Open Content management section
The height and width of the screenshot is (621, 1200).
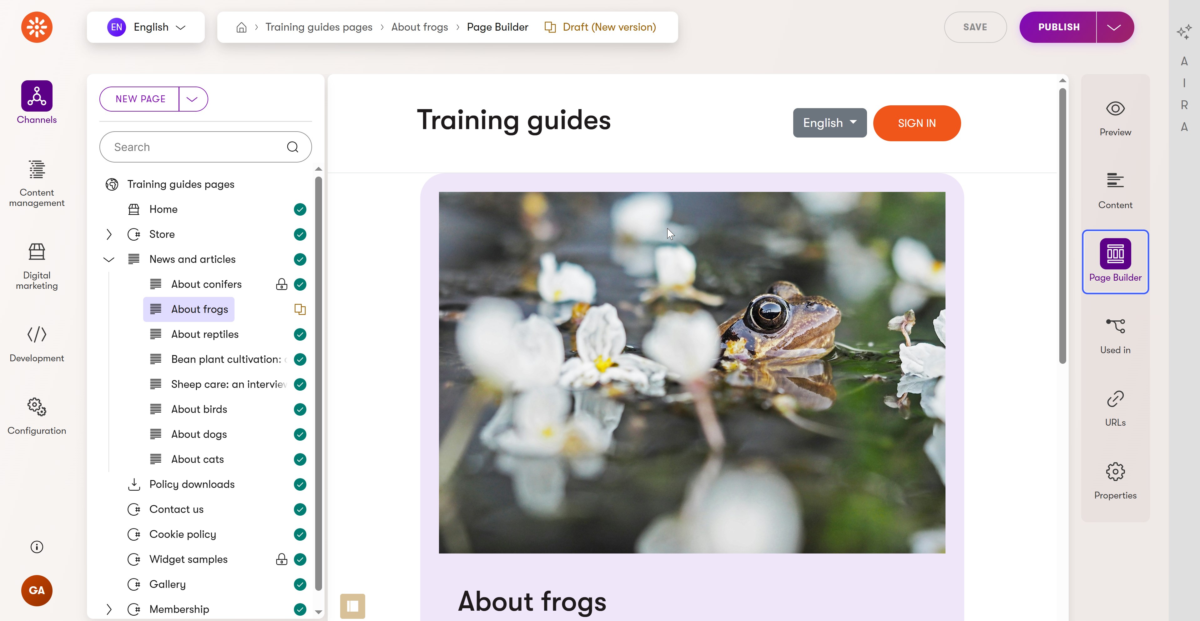36,183
